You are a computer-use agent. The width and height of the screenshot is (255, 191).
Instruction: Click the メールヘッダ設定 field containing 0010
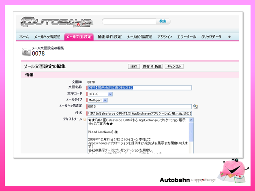click(139, 107)
